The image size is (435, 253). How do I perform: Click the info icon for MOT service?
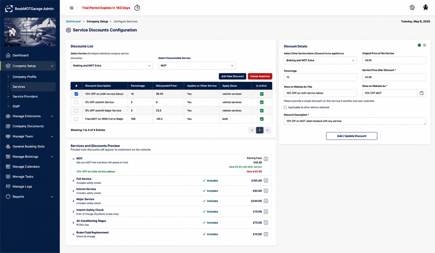(x=266, y=159)
